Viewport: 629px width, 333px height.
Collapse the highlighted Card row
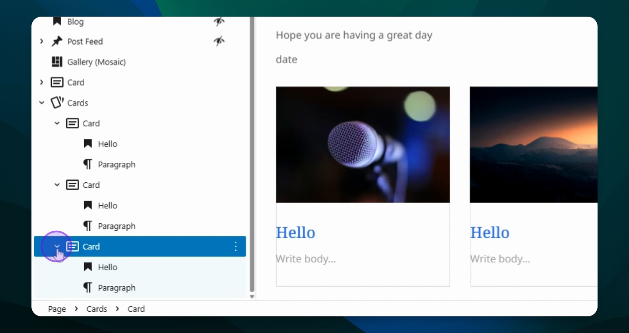[57, 247]
